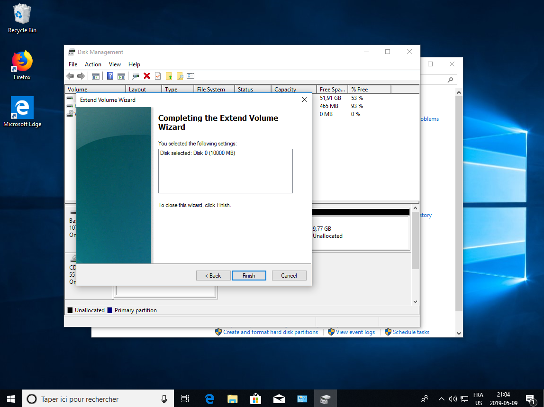Click the red X delete toolbar icon
The image size is (544, 407).
(x=147, y=76)
